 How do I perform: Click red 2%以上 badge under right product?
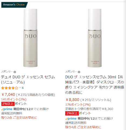pos(72,113)
